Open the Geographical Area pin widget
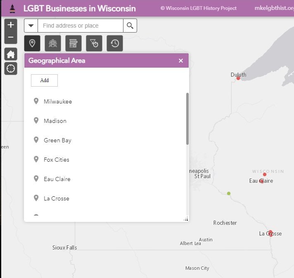294x278 pixels. (32, 43)
